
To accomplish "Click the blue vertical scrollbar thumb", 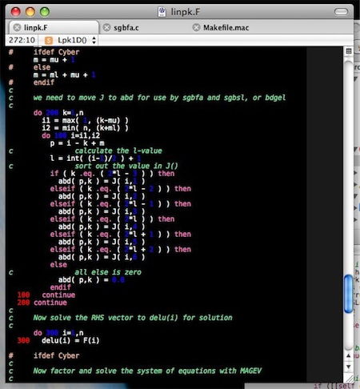I will (x=349, y=294).
